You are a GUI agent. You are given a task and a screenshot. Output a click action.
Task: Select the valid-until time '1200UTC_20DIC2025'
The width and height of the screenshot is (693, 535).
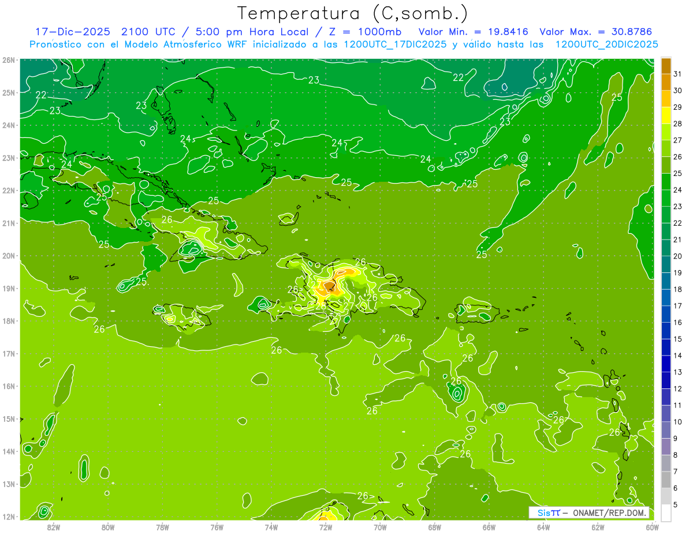(606, 44)
